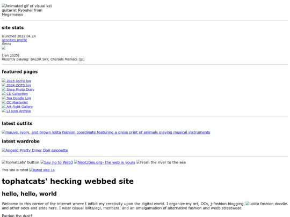Click the hello, hello, world heading
Screen dimensions: 290x217
29,194
